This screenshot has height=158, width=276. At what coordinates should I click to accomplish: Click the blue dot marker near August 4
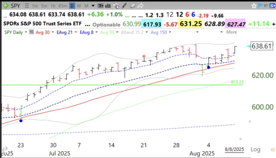pyautogui.click(x=209, y=67)
